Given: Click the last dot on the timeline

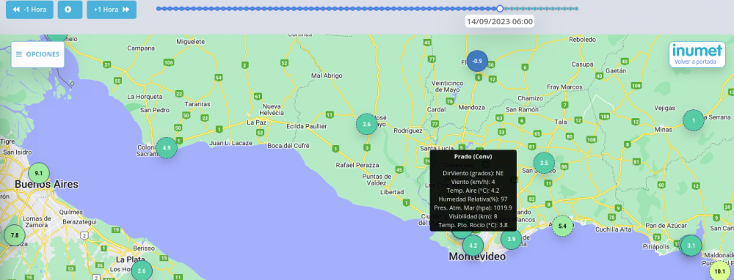Looking at the screenshot, I should pyautogui.click(x=577, y=8).
